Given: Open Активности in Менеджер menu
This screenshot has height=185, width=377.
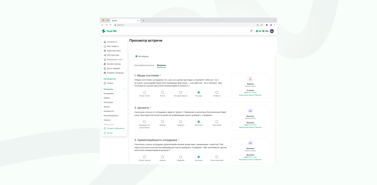Looking at the screenshot, I should pyautogui.click(x=109, y=111).
